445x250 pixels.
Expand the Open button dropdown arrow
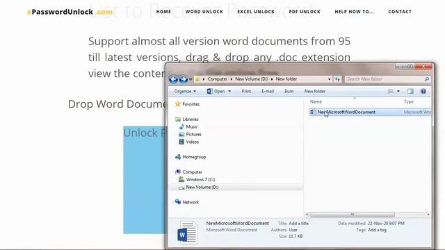click(229, 91)
